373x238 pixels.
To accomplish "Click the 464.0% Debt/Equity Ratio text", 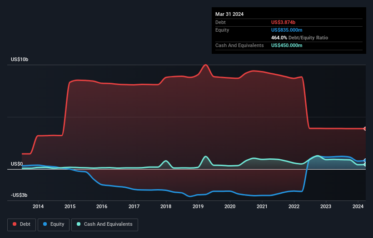I will [x=299, y=38].
